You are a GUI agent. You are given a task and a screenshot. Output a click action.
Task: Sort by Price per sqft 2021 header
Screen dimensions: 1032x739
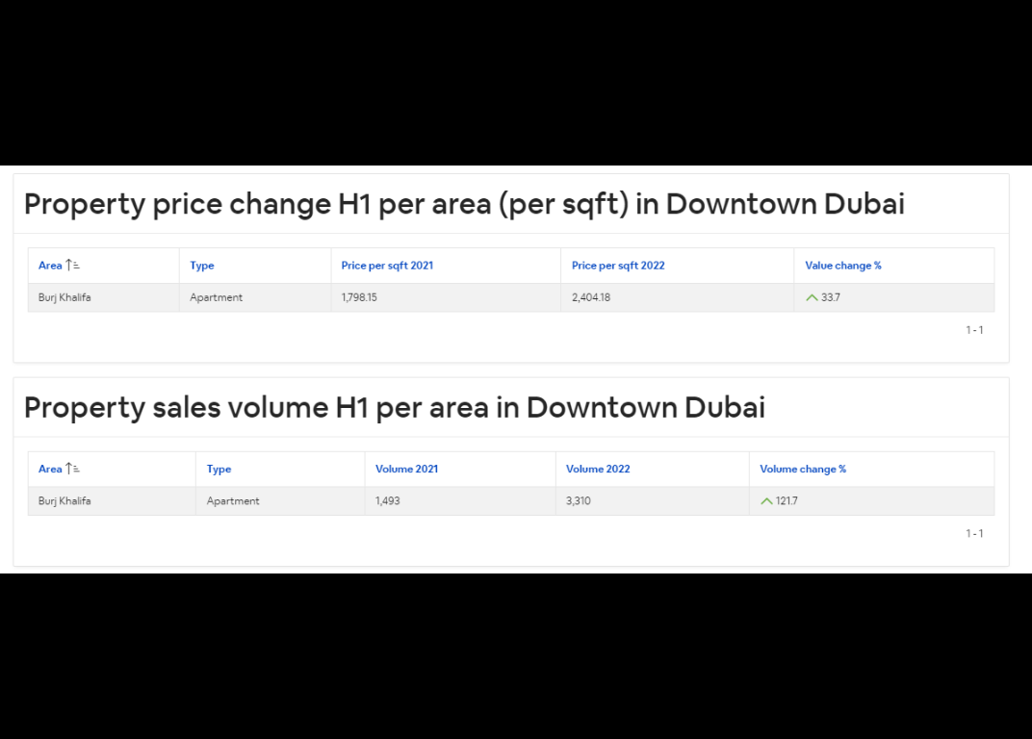click(x=387, y=266)
